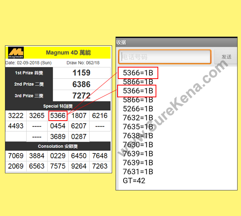
Task: Select consolation number 9264
Action: 79,166
